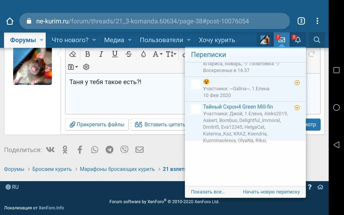Open notifications via the bell icon
This screenshot has height=215, width=344.
[x=298, y=40]
